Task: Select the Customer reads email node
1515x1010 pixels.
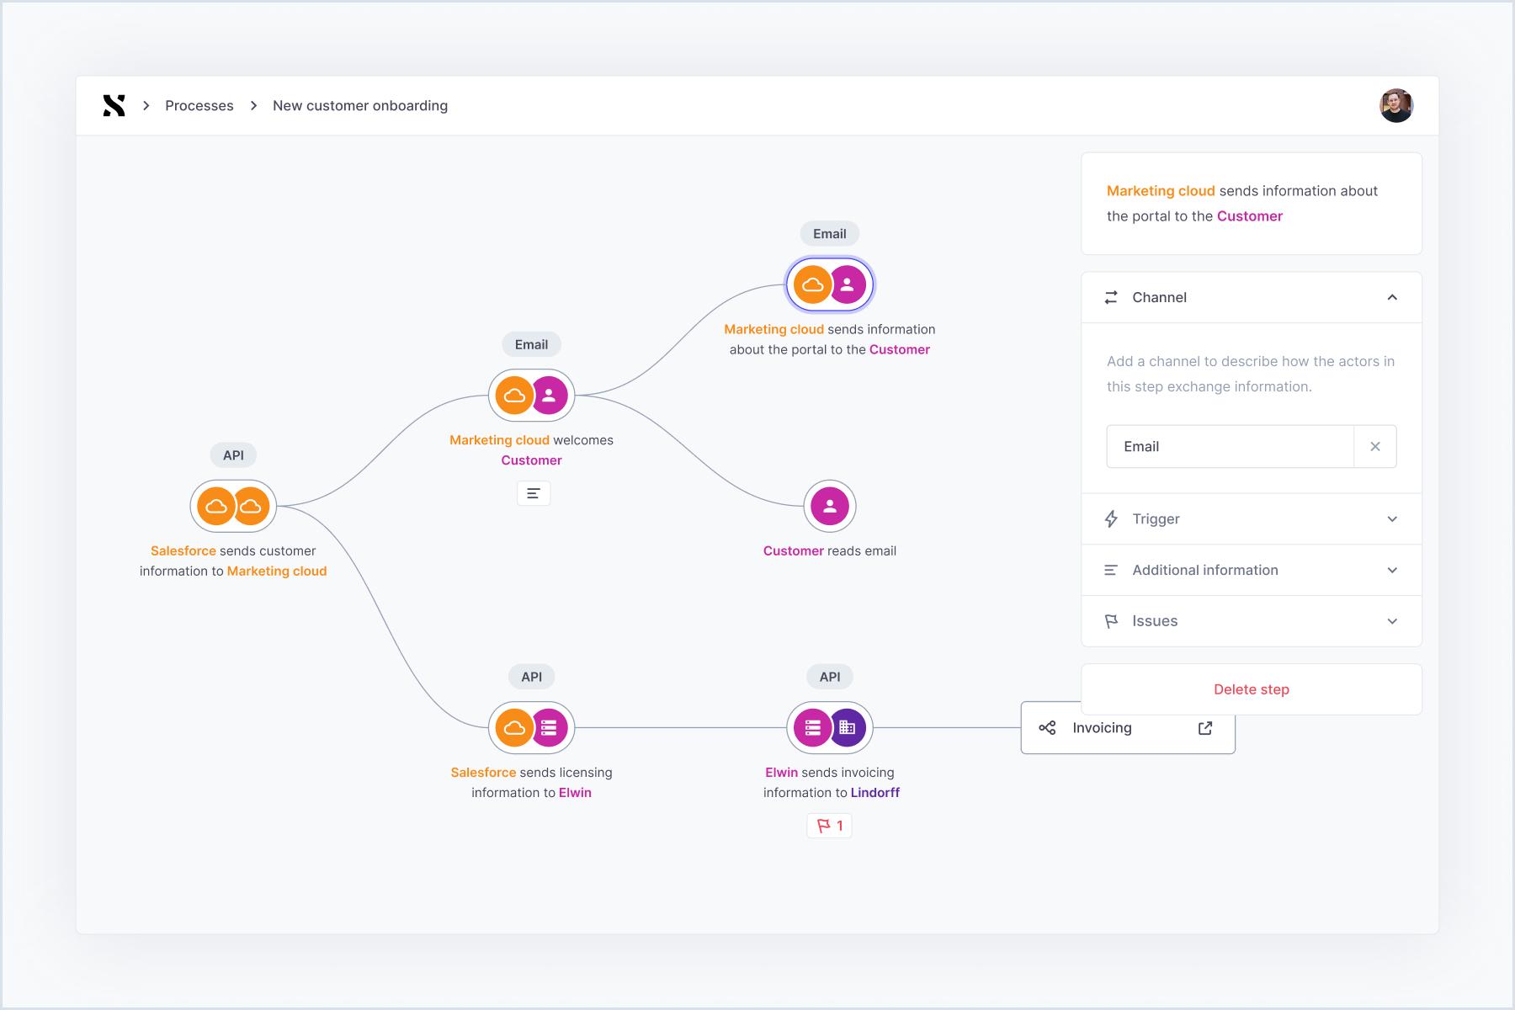Action: point(830,506)
